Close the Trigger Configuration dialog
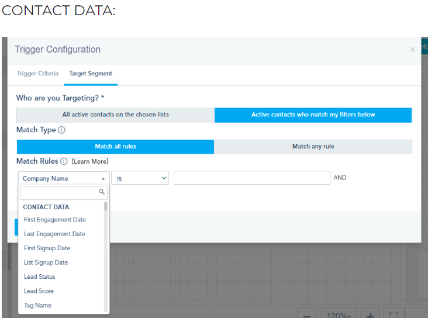The height and width of the screenshot is (318, 428). pyautogui.click(x=412, y=50)
